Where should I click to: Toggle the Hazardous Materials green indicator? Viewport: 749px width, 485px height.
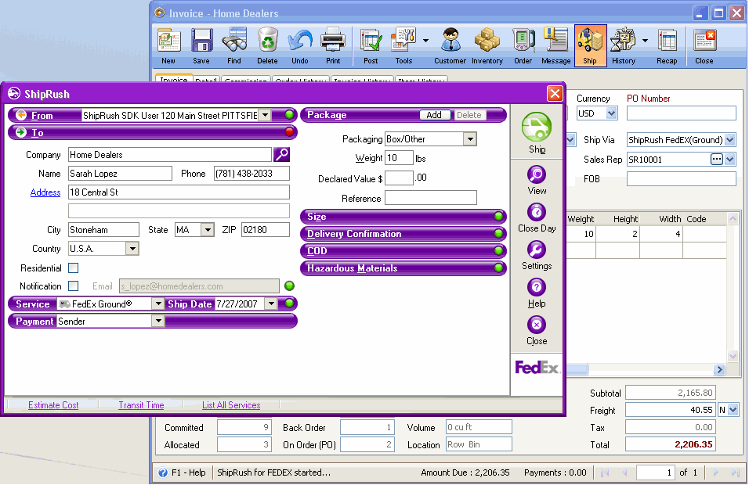(x=499, y=268)
